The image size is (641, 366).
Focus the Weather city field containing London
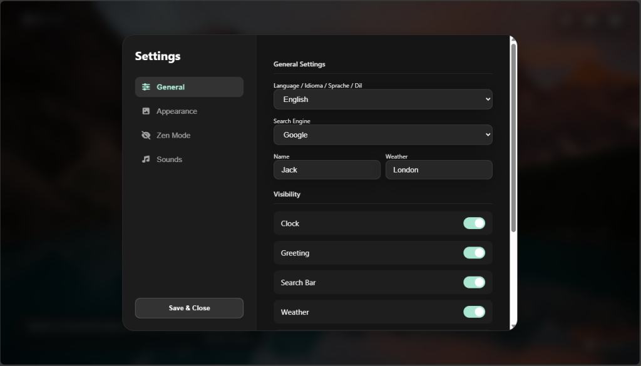coord(438,170)
